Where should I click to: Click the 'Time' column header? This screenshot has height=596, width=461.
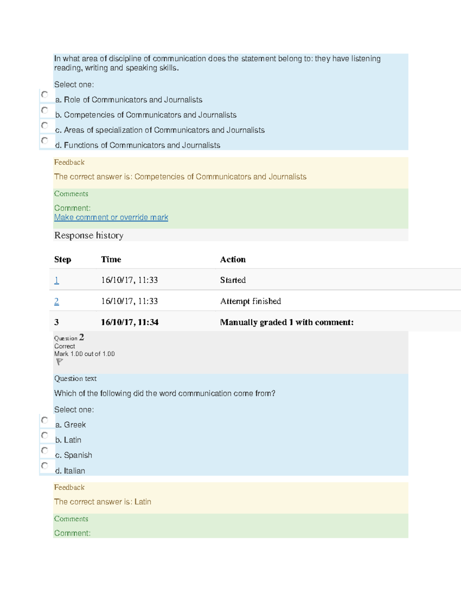pyautogui.click(x=111, y=259)
